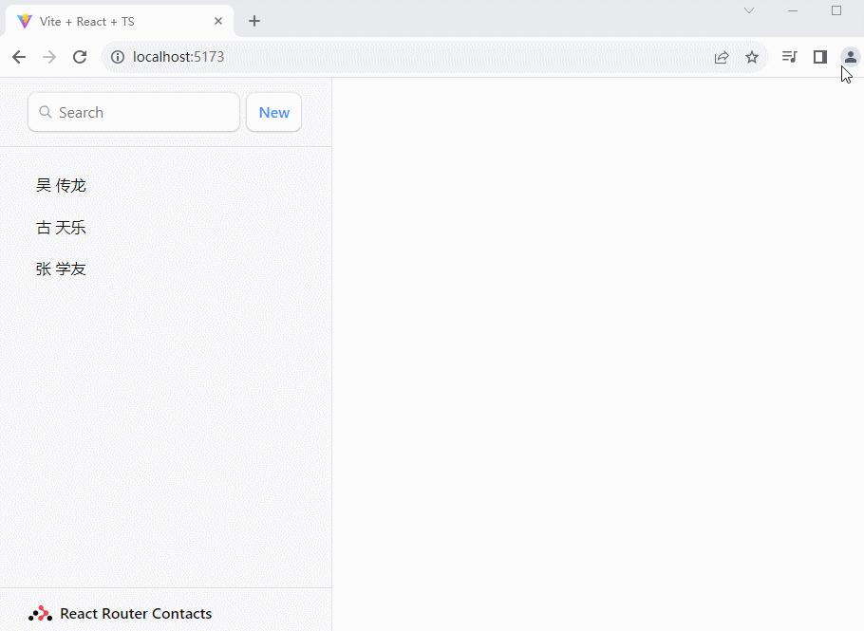Screen dimensions: 864x631
Task: Open the tab search chevron
Action: click(749, 10)
